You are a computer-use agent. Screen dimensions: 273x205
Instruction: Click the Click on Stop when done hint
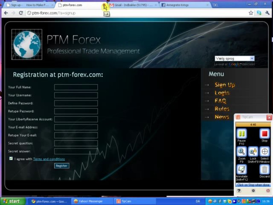(x=253, y=185)
